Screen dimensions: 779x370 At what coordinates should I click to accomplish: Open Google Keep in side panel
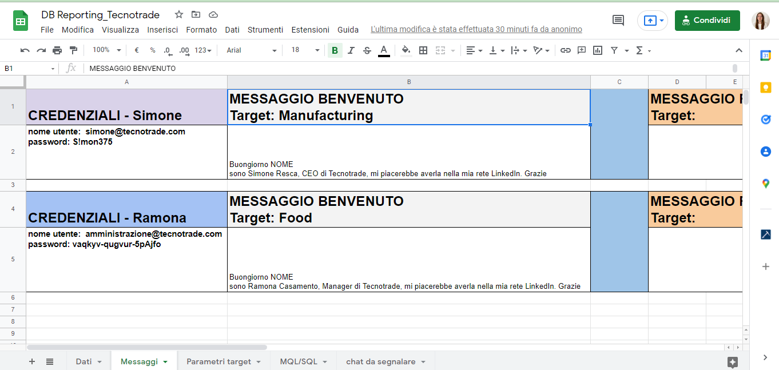click(x=765, y=87)
